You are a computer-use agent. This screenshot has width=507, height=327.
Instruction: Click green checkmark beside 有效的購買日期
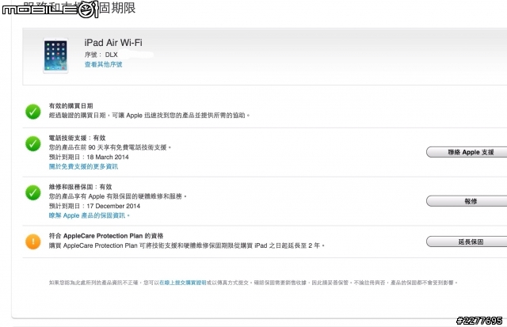[x=33, y=112]
